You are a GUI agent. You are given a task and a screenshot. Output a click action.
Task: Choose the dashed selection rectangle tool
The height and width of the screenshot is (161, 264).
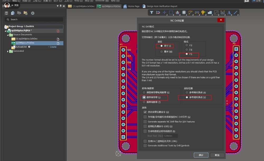(x=171, y=13)
